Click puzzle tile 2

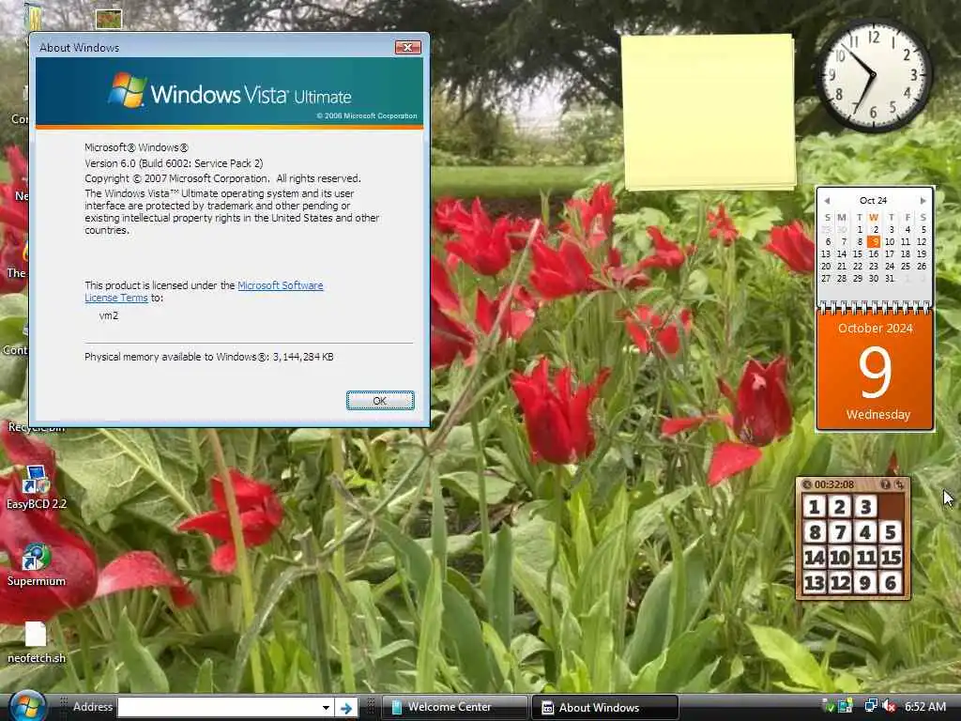tap(840, 507)
